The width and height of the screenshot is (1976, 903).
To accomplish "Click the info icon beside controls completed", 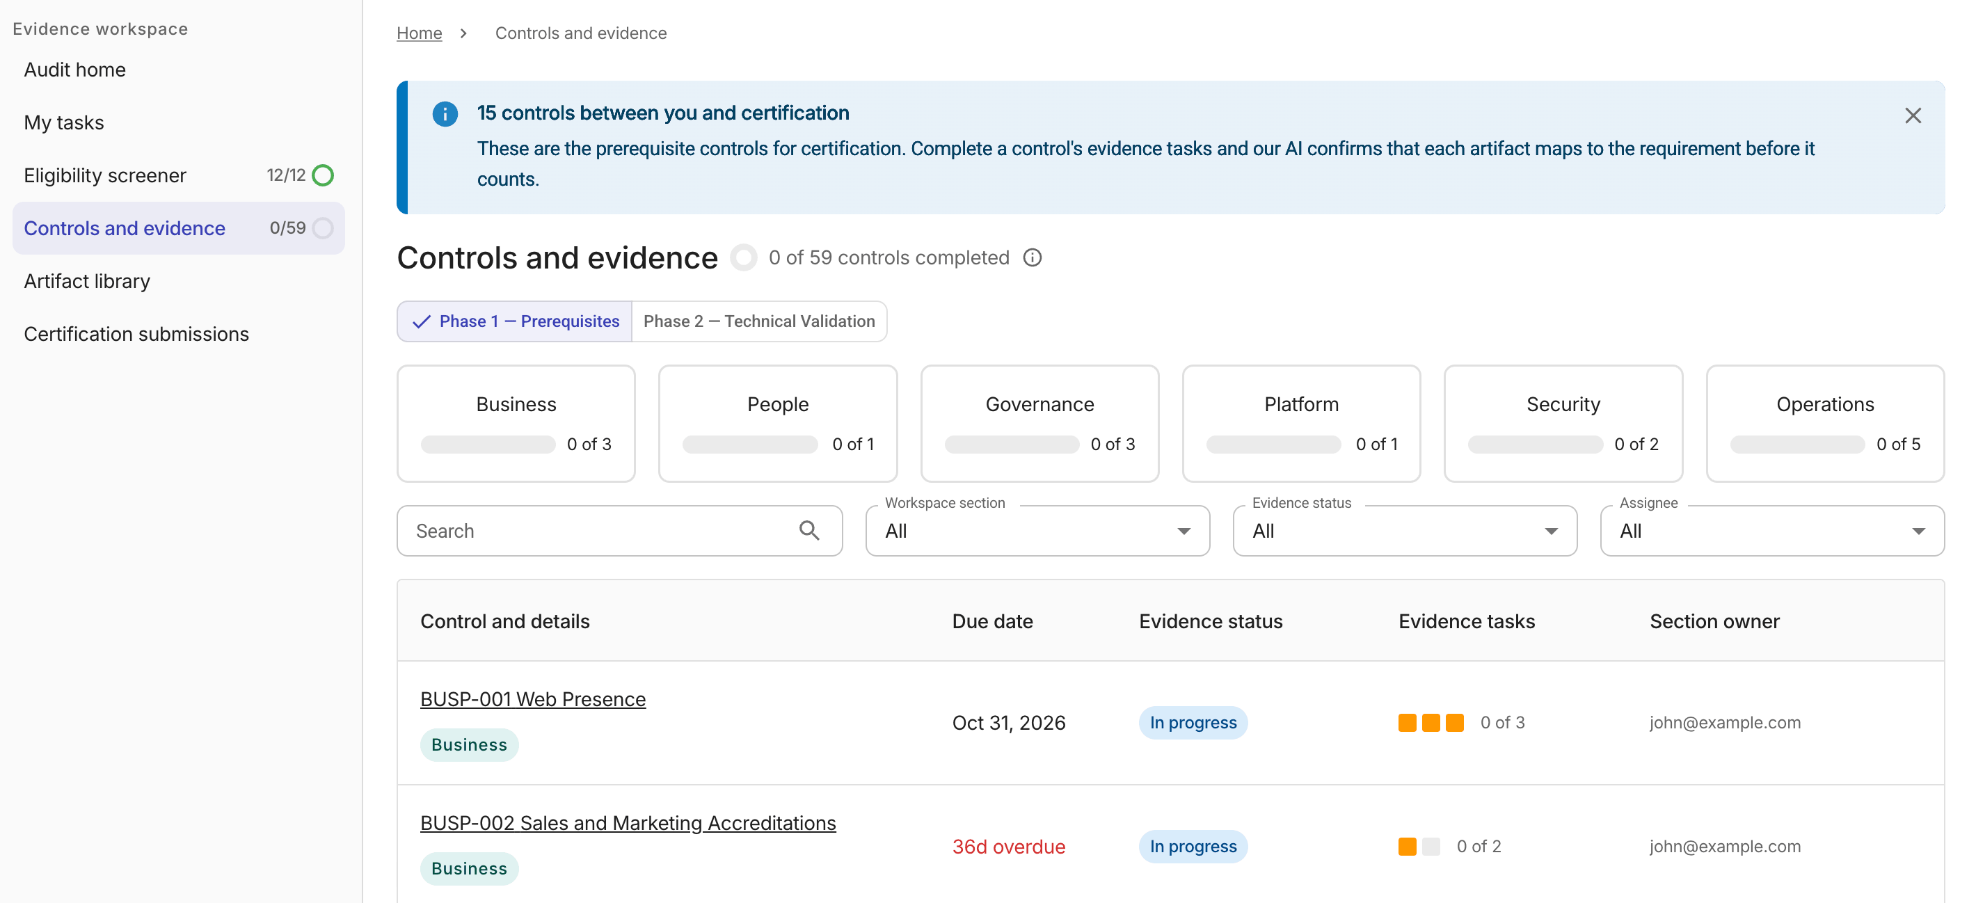I will click(1033, 258).
